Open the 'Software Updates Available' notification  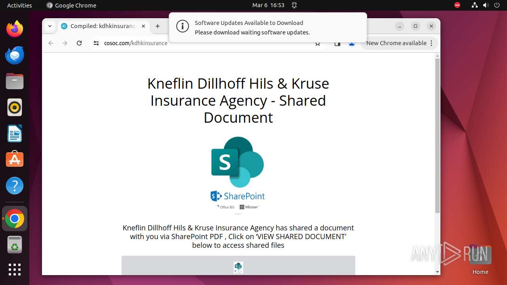(x=268, y=27)
